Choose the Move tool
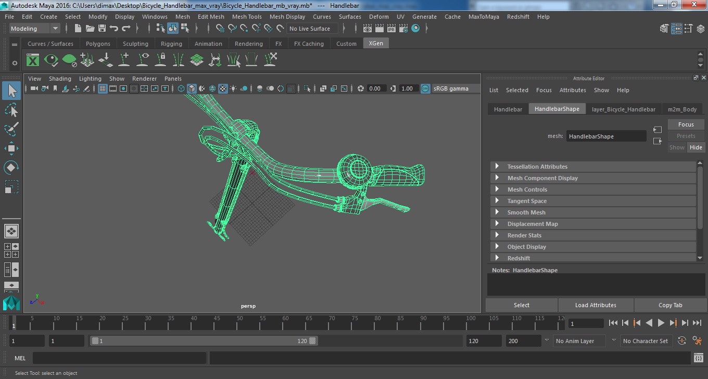 click(11, 148)
